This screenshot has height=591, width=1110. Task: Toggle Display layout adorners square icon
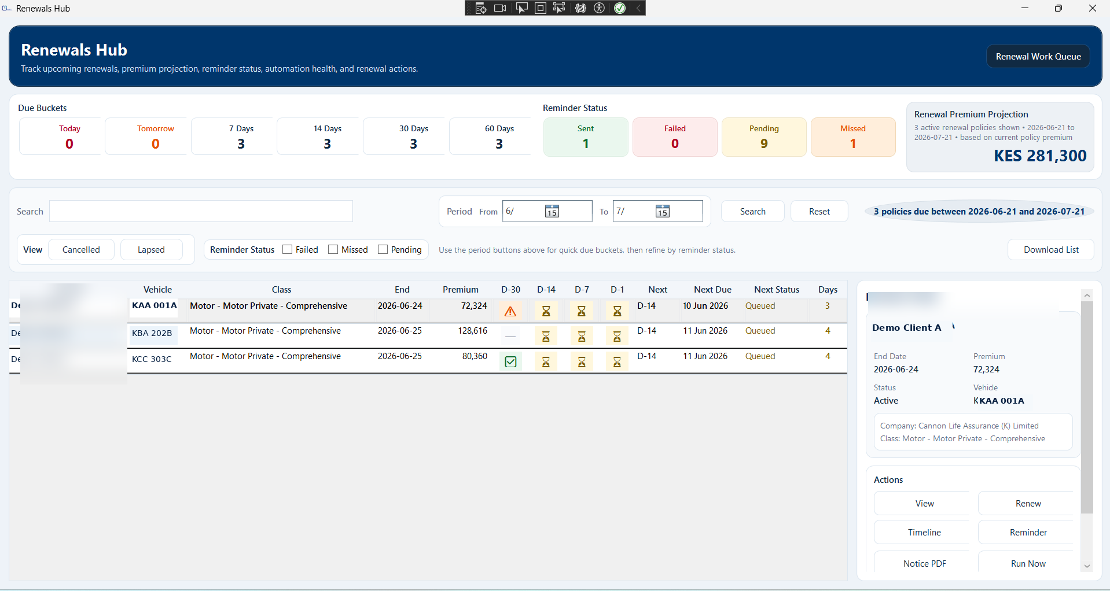click(541, 8)
